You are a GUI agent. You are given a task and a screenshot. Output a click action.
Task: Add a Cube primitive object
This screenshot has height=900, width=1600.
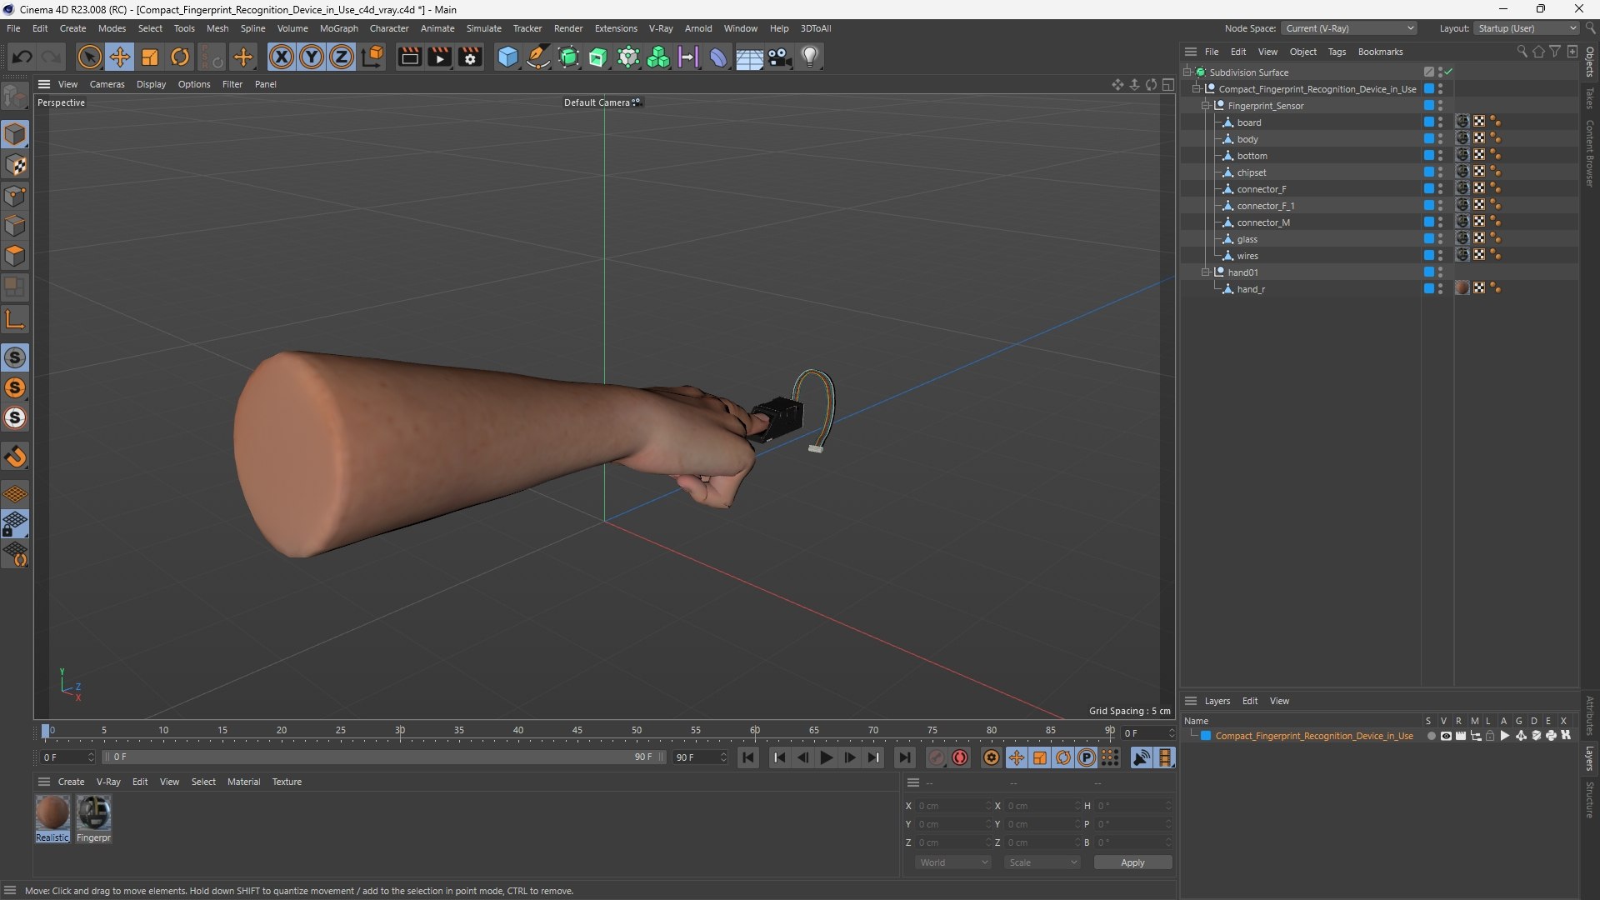click(x=507, y=57)
